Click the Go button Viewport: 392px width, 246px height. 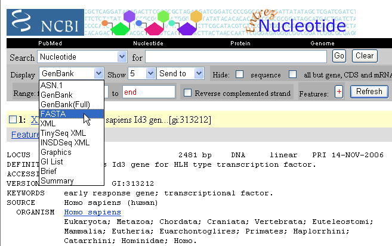(339, 55)
